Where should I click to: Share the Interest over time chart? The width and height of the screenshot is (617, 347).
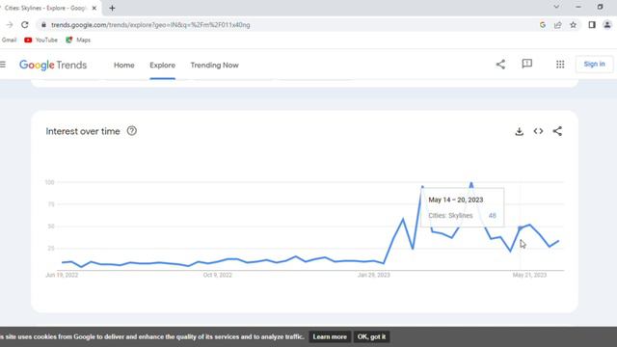(x=557, y=131)
